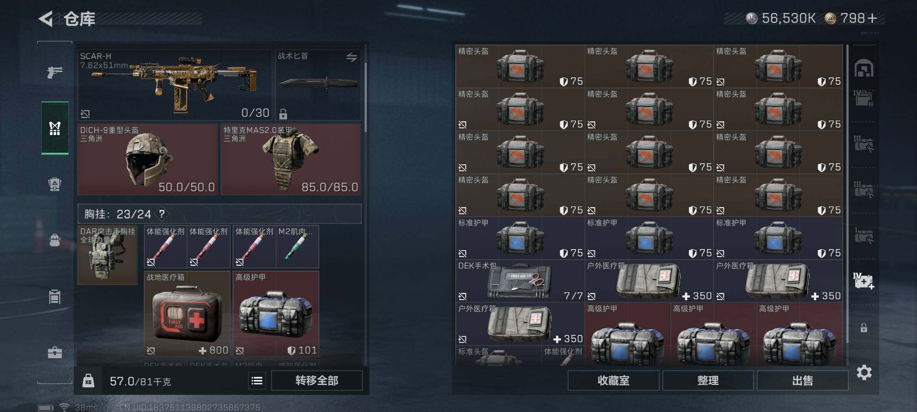
Task: Open the briefcase safe-box icon in left sidebar
Action: 55,352
